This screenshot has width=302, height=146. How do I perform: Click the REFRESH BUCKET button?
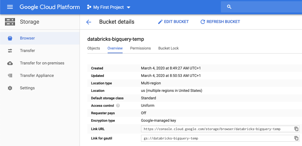tap(220, 22)
